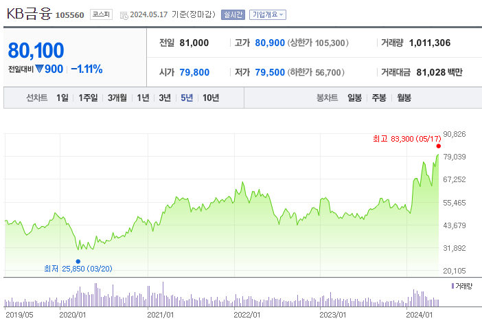Click the 고가 value 80,900

point(270,43)
